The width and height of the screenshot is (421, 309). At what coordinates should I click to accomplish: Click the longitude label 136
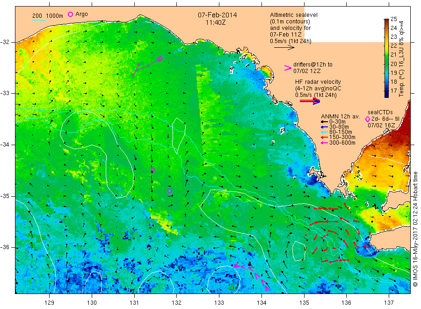(x=346, y=303)
